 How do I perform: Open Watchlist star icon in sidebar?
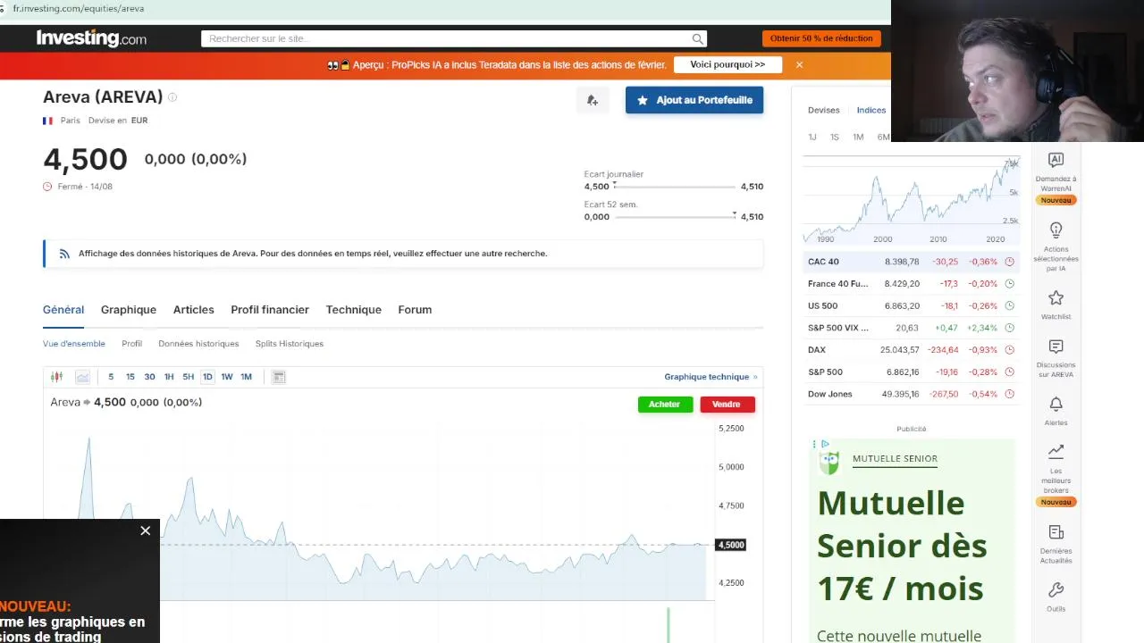tap(1056, 297)
